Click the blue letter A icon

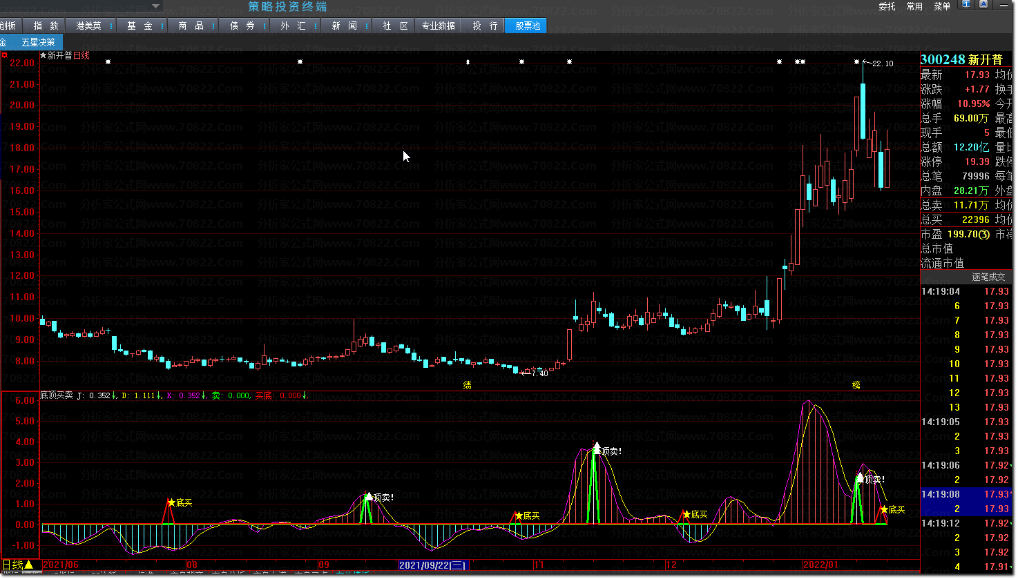(x=983, y=4)
